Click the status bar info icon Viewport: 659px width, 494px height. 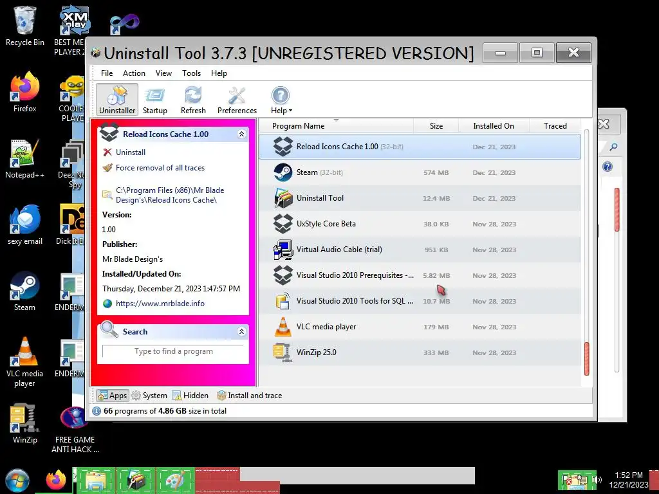click(x=97, y=411)
